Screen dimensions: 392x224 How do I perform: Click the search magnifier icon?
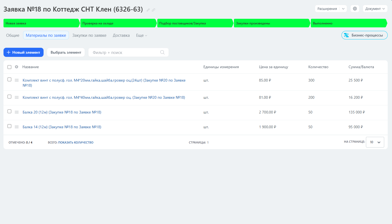coord(162,52)
